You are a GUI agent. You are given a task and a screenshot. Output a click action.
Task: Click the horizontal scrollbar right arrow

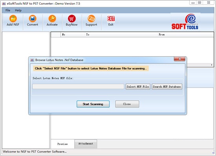pyautogui.click(x=212, y=65)
